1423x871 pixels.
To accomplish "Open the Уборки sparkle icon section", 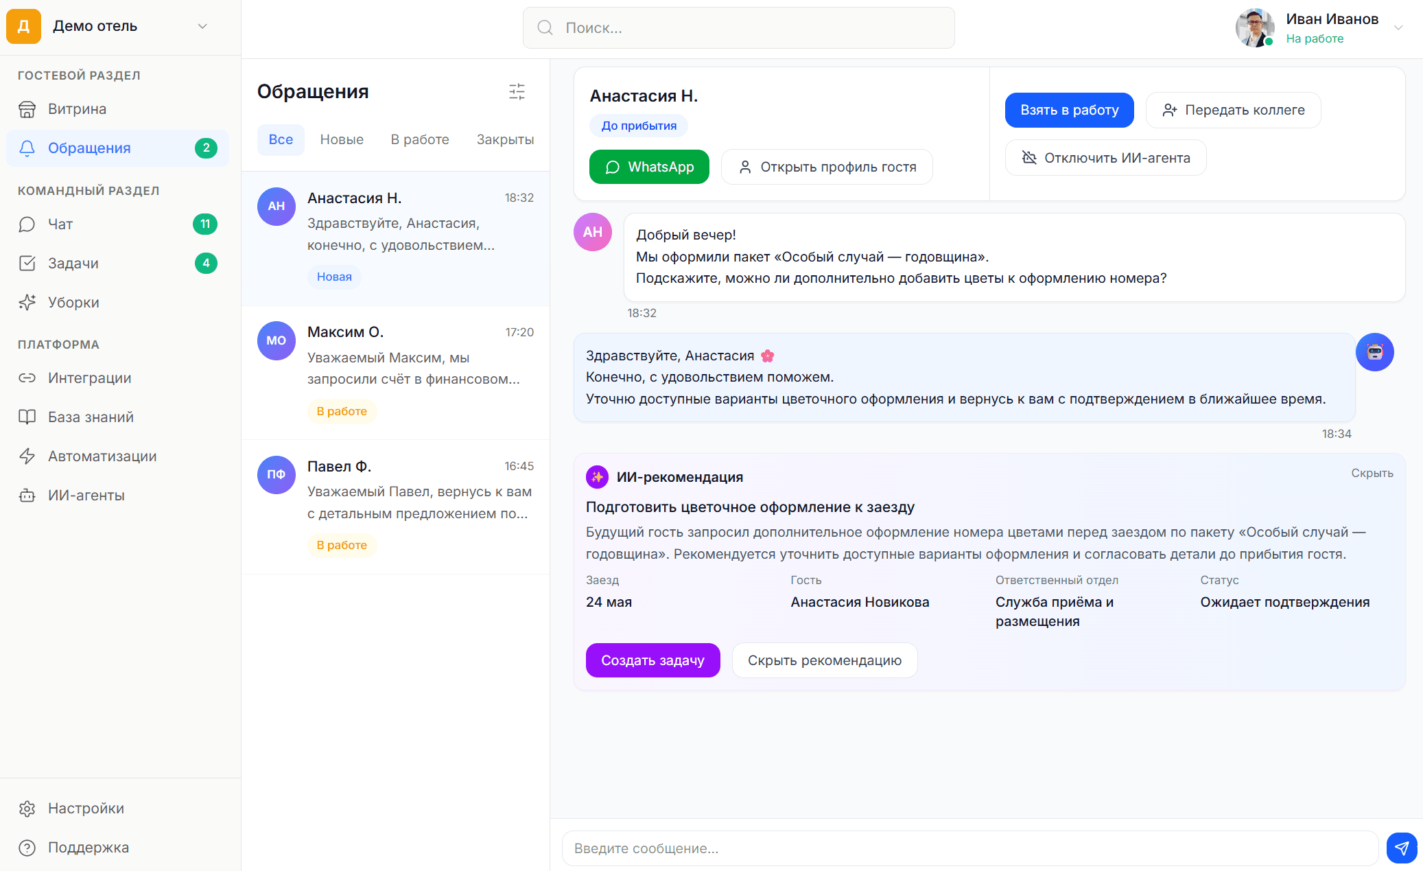I will [x=117, y=303].
